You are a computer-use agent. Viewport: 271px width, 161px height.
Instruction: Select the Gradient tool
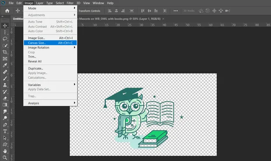click(5, 105)
